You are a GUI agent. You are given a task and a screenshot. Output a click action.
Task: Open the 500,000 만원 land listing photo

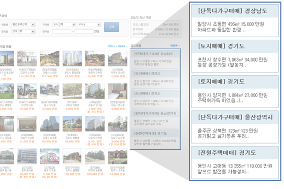point(95,157)
